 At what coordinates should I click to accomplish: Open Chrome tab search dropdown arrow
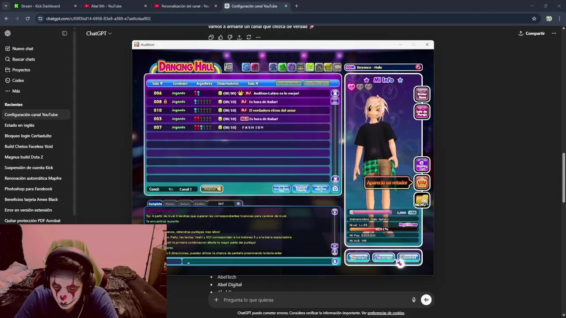tap(5, 6)
